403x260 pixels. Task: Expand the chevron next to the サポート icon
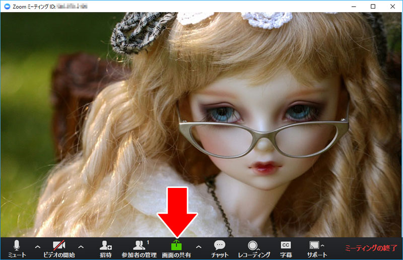click(x=322, y=245)
